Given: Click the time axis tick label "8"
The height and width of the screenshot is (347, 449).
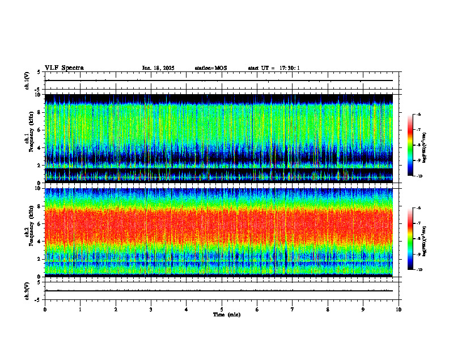Looking at the screenshot, I should (328, 310).
